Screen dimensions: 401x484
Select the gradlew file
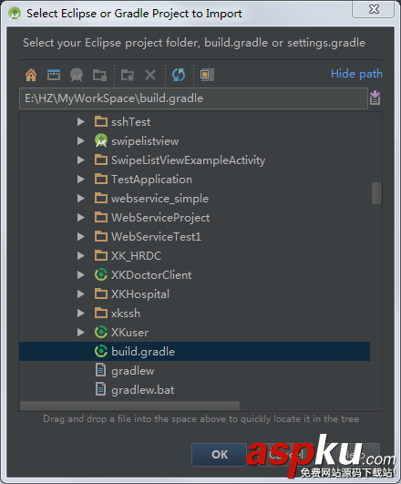pyautogui.click(x=132, y=370)
